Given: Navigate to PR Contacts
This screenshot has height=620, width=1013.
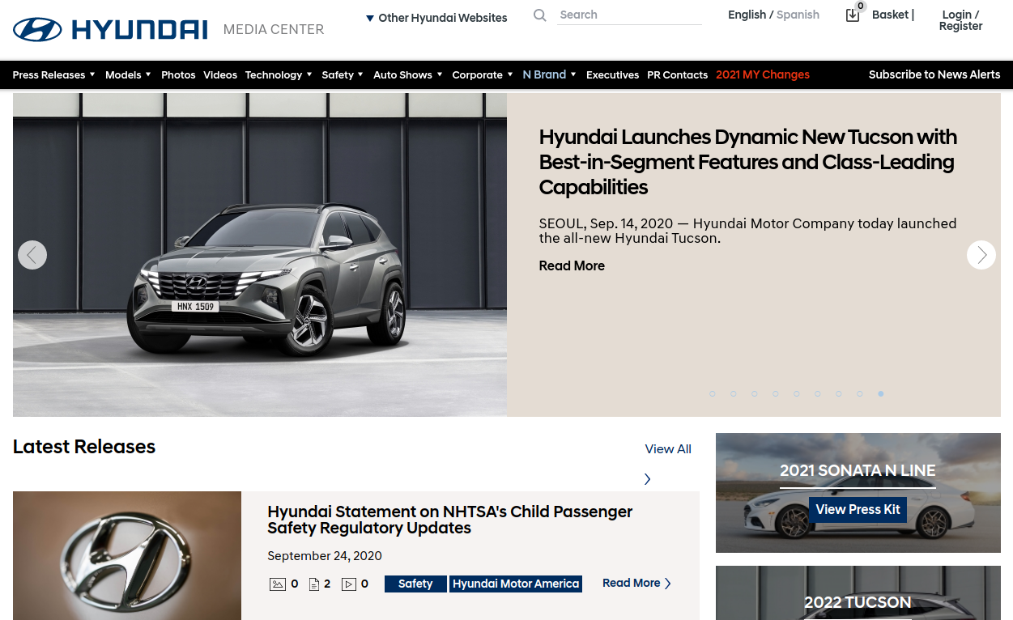Looking at the screenshot, I should pyautogui.click(x=677, y=75).
